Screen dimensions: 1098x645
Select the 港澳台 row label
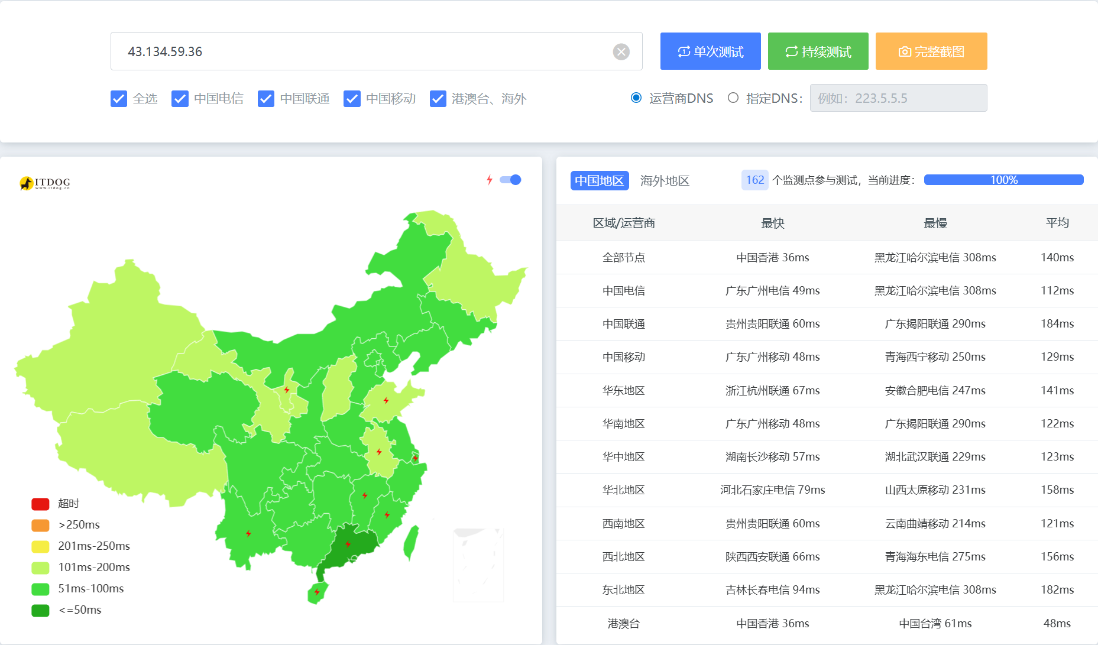[x=624, y=624]
